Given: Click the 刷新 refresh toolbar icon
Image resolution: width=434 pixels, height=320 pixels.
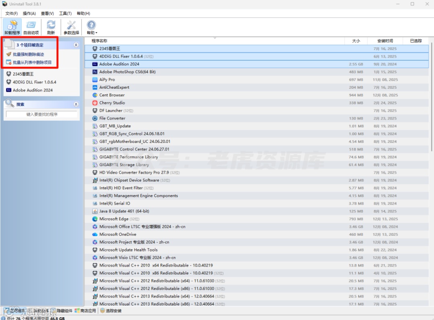Looking at the screenshot, I should [x=51, y=27].
